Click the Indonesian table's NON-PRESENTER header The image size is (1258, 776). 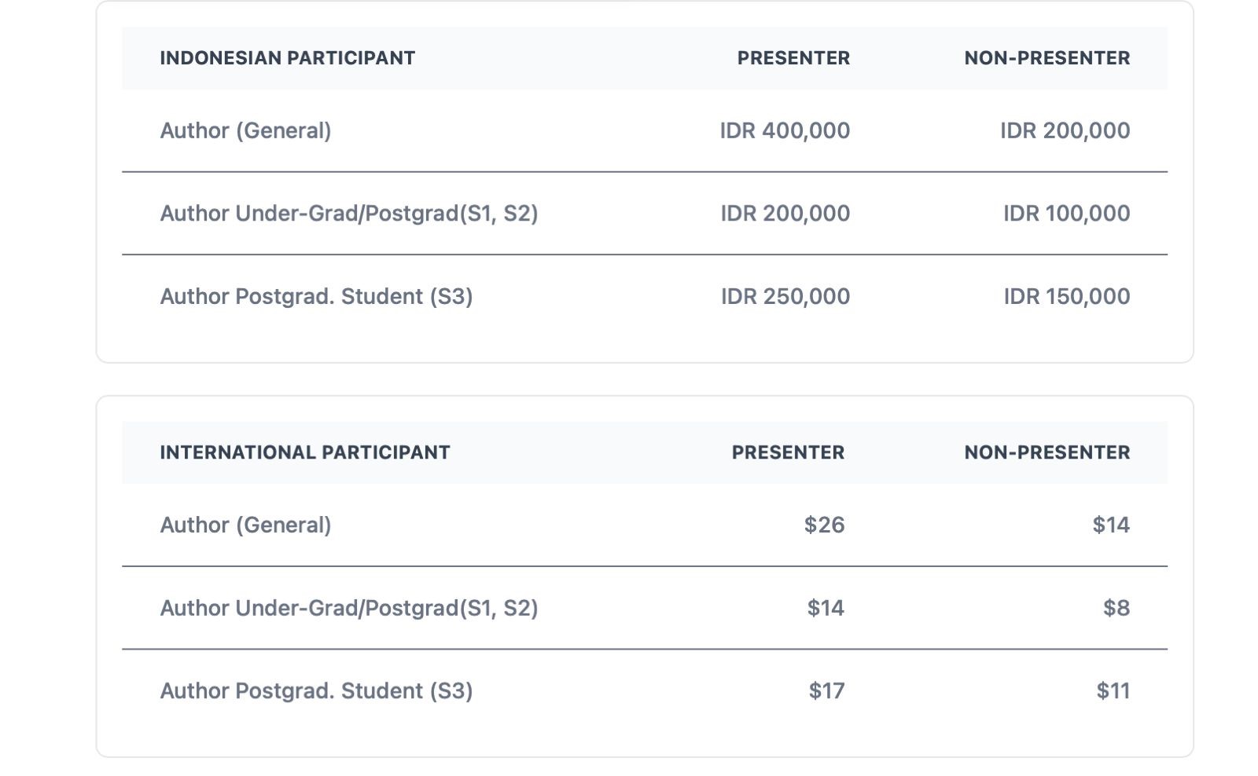pos(1046,58)
